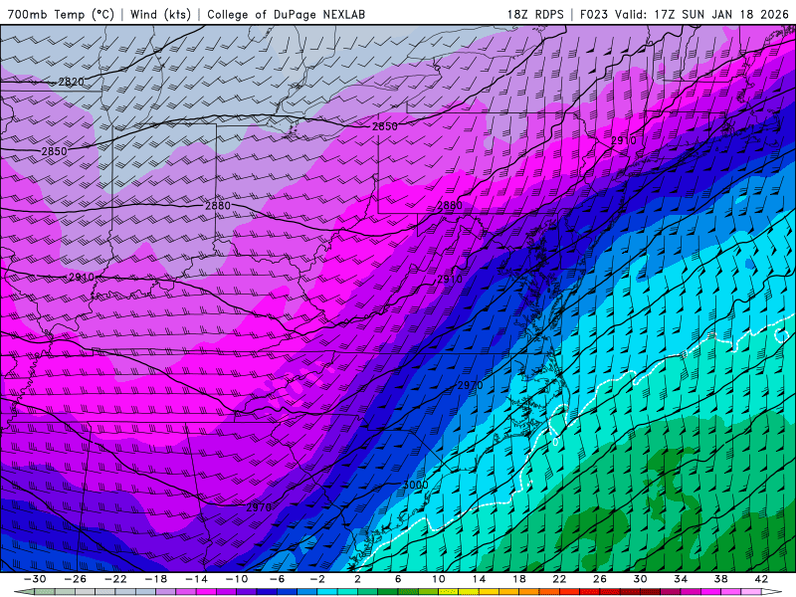The width and height of the screenshot is (796, 597).
Task: Click the -6 legend value
Action: [x=277, y=579]
